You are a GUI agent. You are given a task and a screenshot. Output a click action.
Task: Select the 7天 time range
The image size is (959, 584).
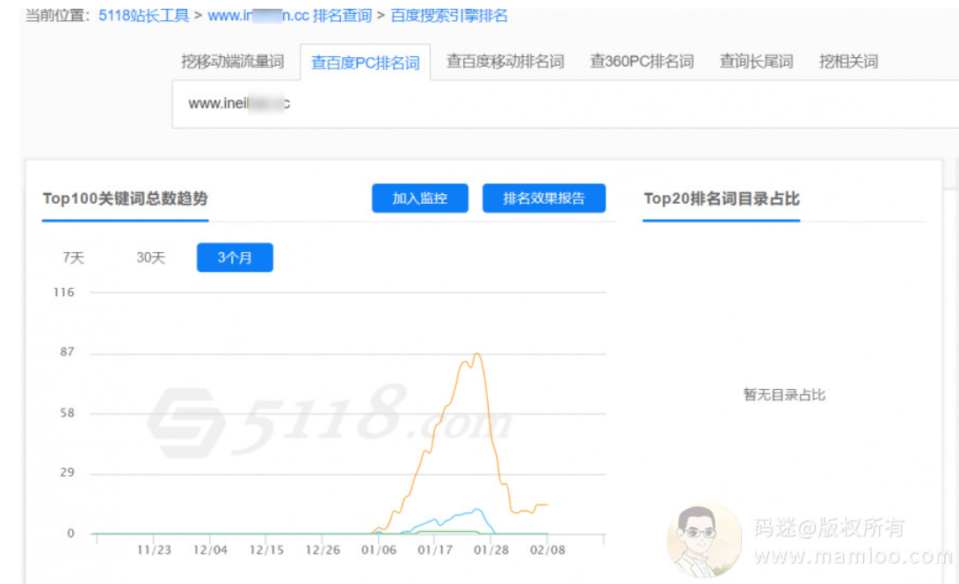pyautogui.click(x=73, y=258)
